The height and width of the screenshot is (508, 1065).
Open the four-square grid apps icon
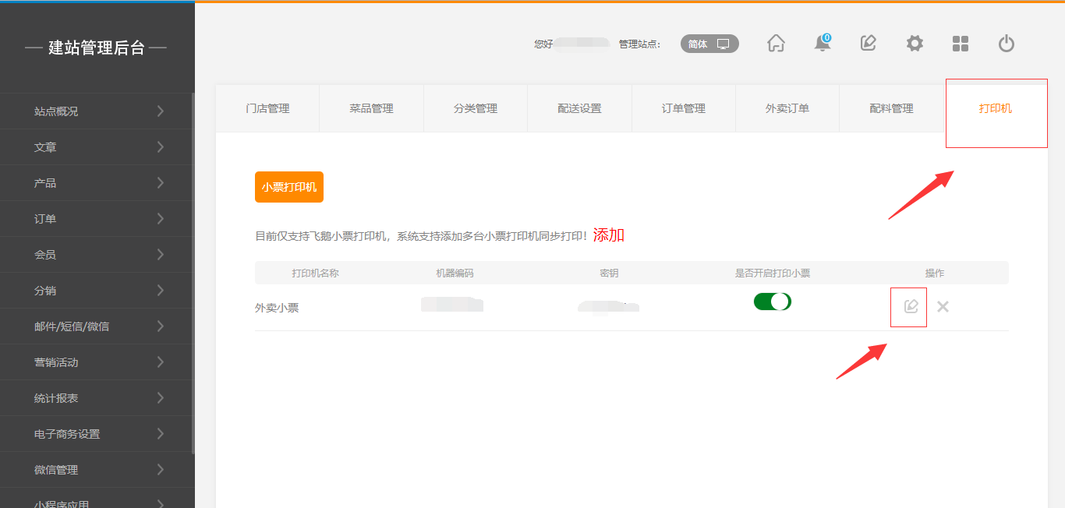point(961,44)
